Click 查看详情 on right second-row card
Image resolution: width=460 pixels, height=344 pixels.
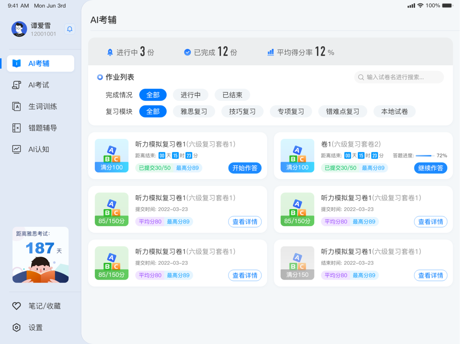[x=430, y=222]
